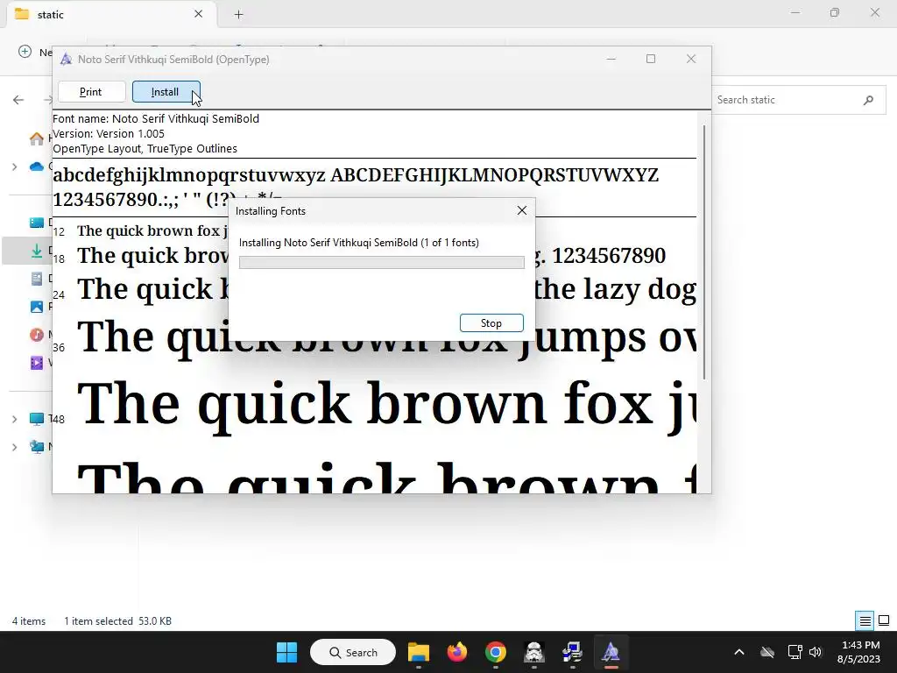Image resolution: width=897 pixels, height=673 pixels.
Task: Close the static tab in File Explorer
Action: pyautogui.click(x=199, y=14)
